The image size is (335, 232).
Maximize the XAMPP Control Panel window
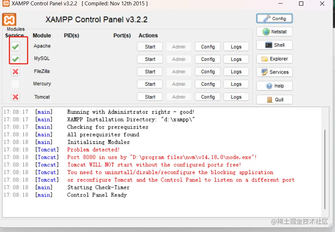[301, 4]
